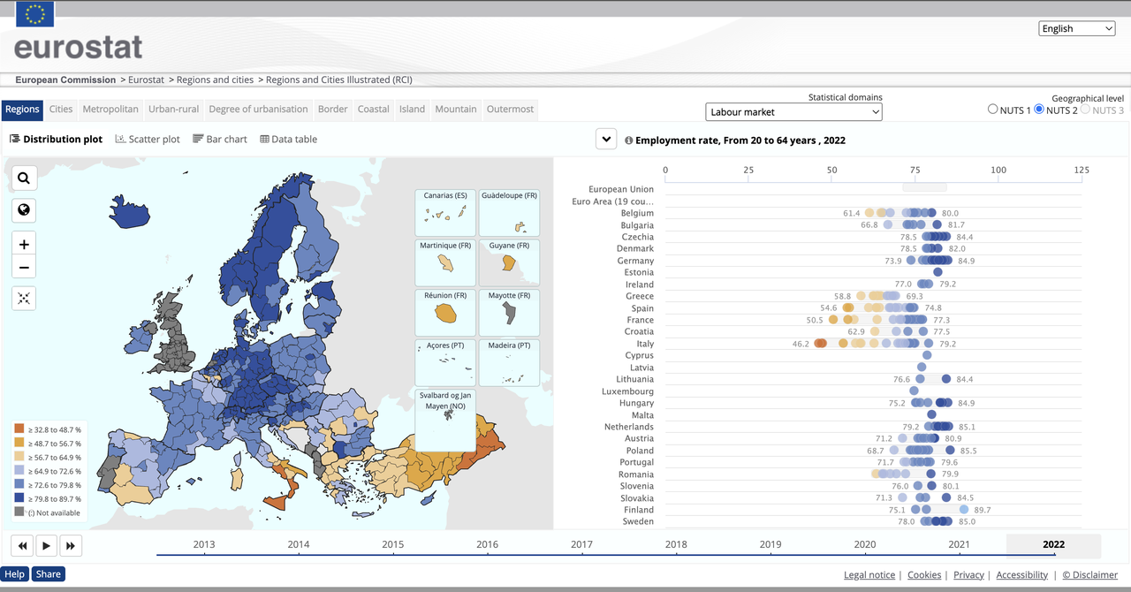
Task: Click the Canarias (ES) inset map
Action: (445, 213)
